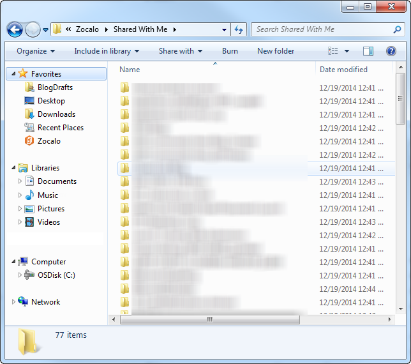This screenshot has width=411, height=364.
Task: Open the Share with menu
Action: pos(180,51)
